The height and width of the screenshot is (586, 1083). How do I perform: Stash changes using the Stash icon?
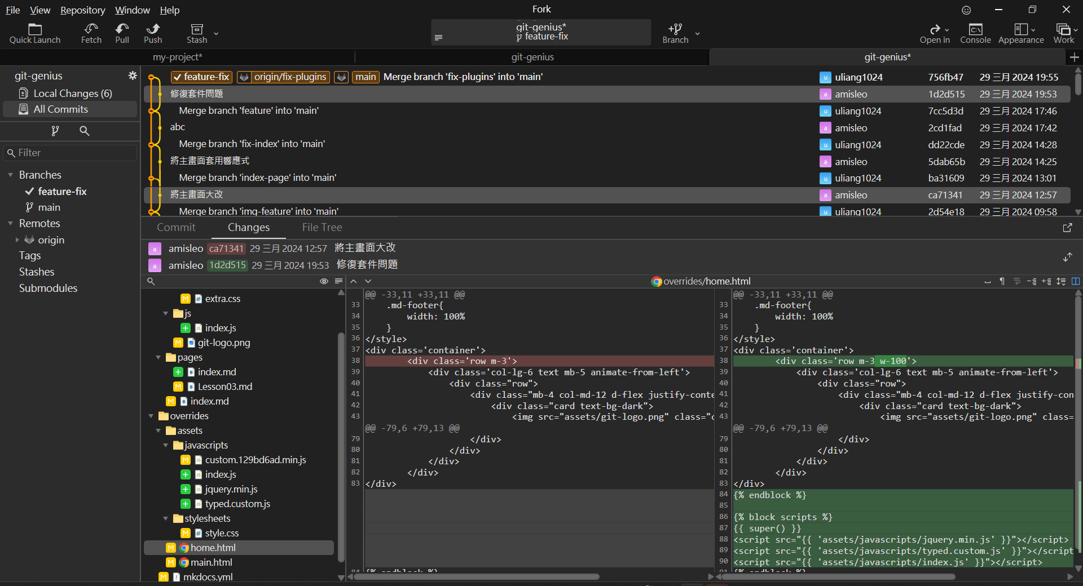197,33
